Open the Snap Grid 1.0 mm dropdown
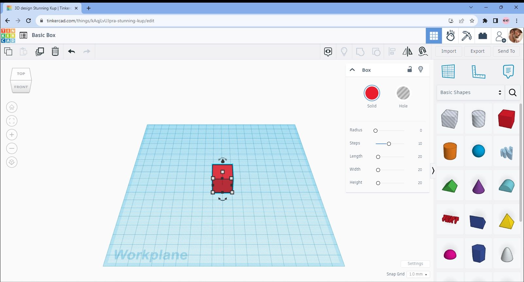Viewport: 524px width, 282px height. pos(418,274)
